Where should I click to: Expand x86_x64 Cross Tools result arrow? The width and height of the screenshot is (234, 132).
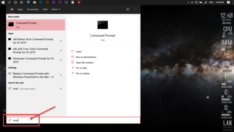click(61, 51)
